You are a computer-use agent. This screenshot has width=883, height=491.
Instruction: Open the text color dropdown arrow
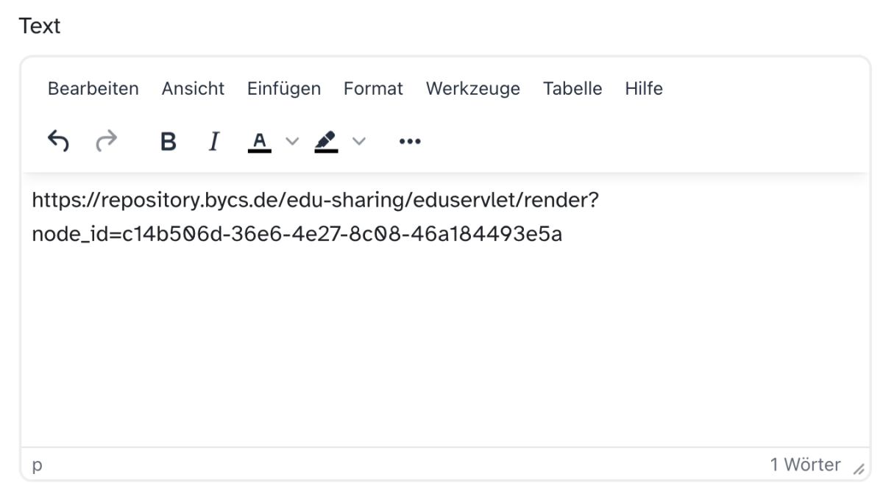(292, 140)
